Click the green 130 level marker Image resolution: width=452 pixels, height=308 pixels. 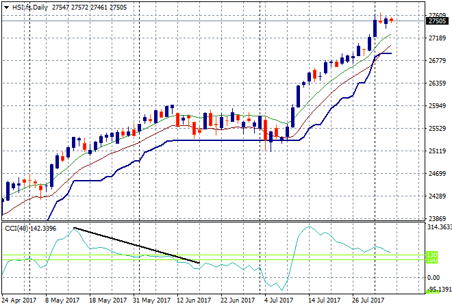[x=432, y=255]
